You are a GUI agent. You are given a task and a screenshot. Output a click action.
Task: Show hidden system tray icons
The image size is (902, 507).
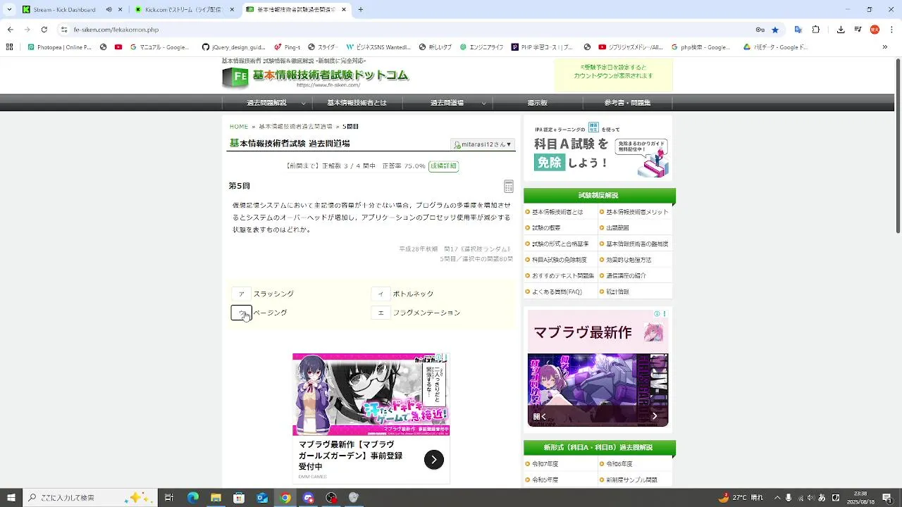click(x=777, y=498)
